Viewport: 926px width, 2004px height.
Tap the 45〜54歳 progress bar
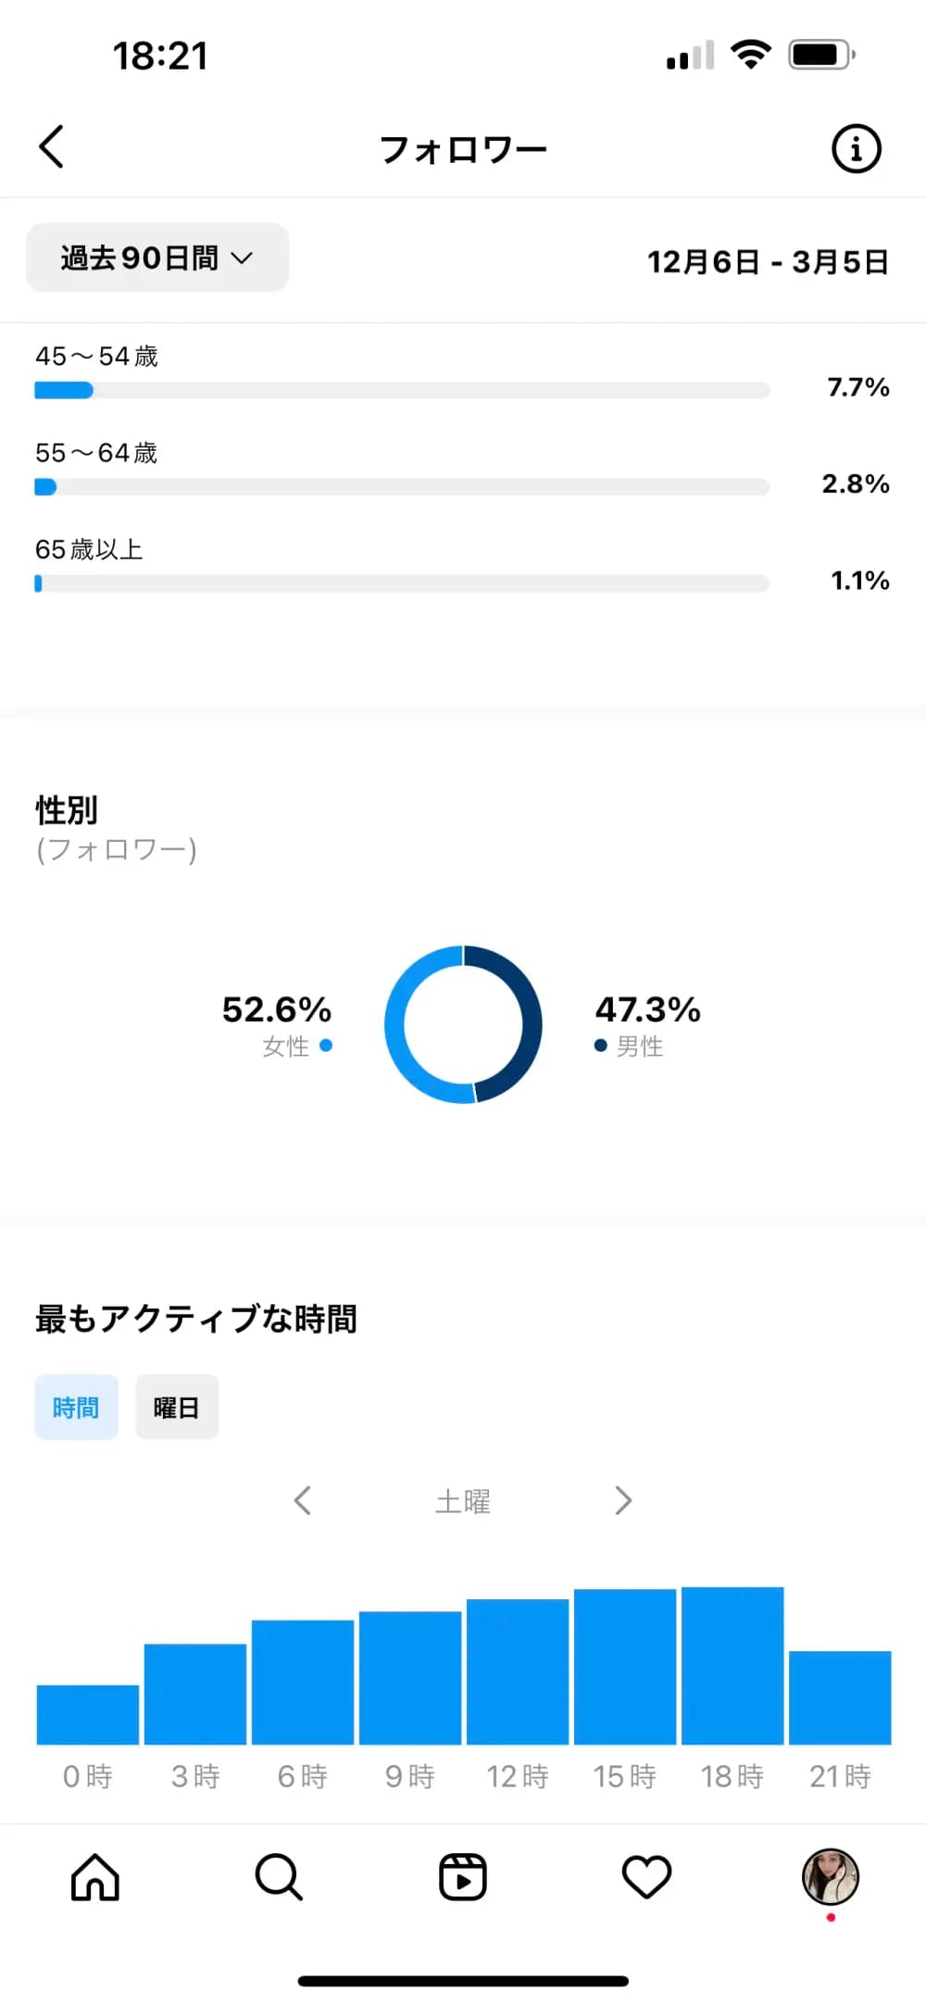402,390
